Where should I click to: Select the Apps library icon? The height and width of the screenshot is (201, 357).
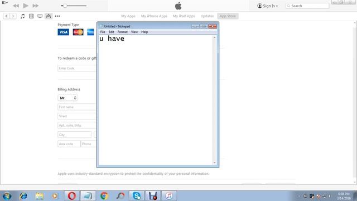click(49, 16)
